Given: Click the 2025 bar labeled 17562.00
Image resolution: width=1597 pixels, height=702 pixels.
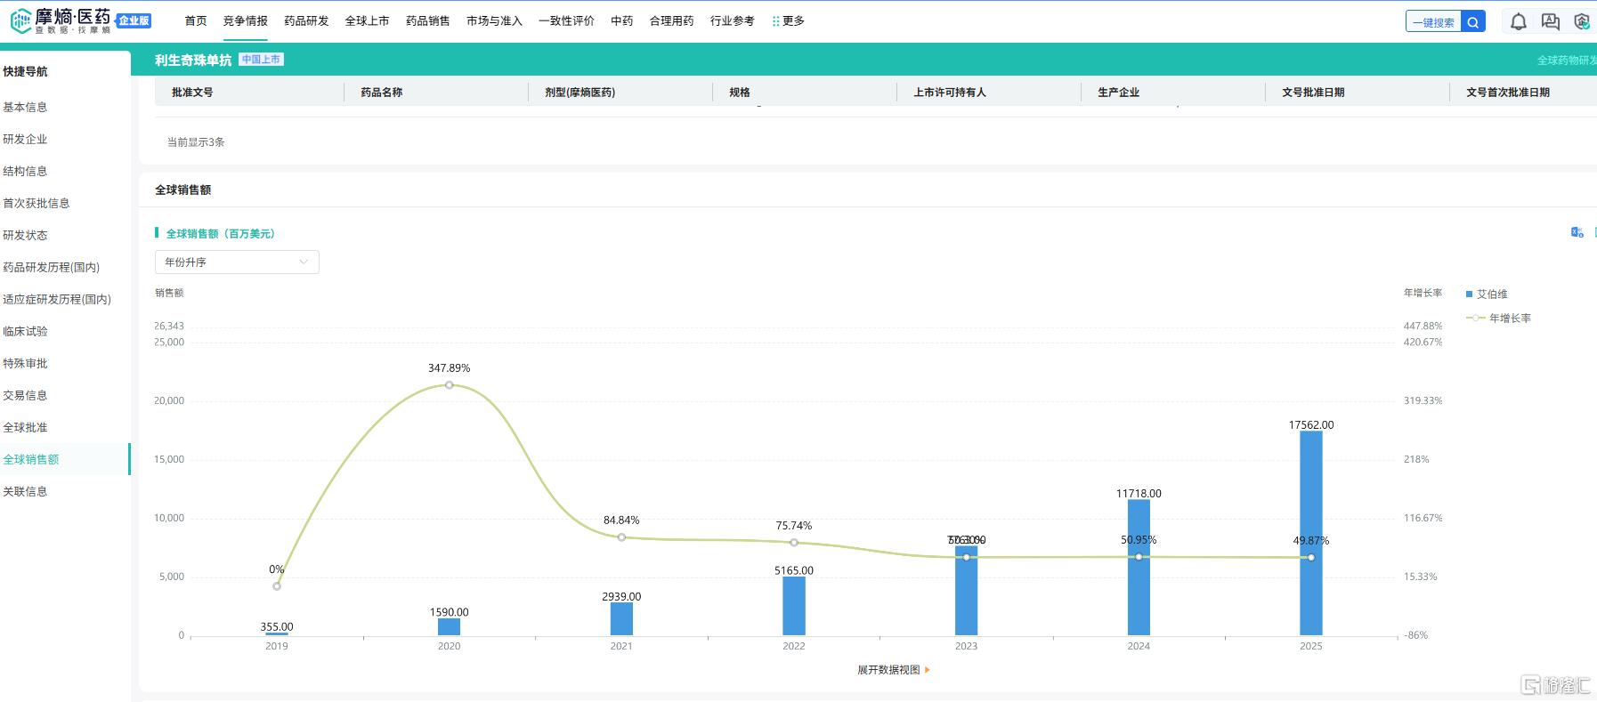Looking at the screenshot, I should [x=1311, y=533].
